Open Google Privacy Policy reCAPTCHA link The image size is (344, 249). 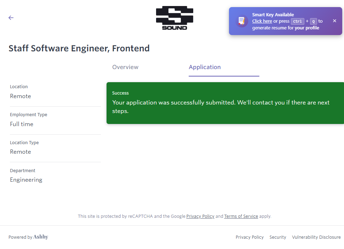click(200, 216)
